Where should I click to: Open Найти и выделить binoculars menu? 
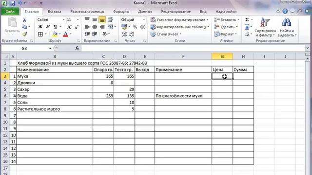pyautogui.click(x=287, y=27)
